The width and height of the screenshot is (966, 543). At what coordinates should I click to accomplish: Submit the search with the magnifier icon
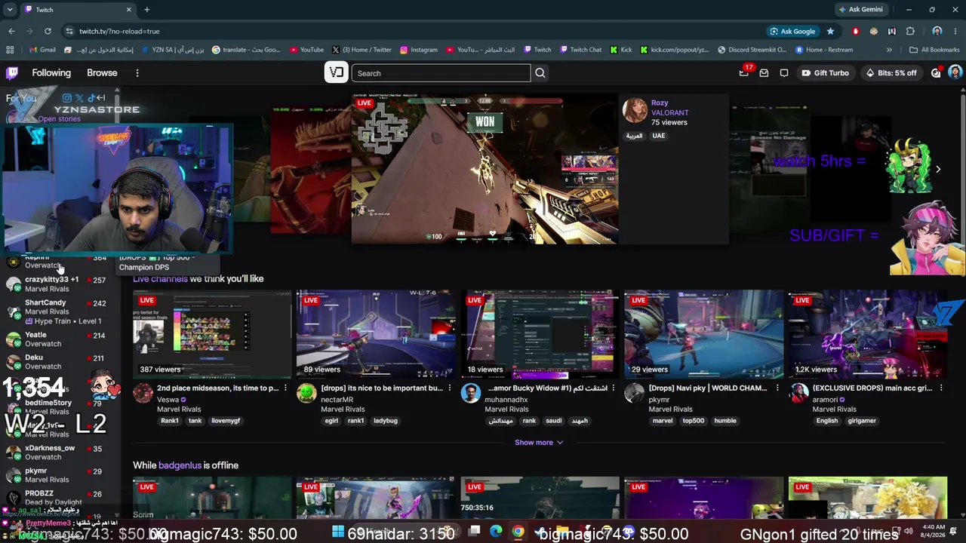[540, 73]
